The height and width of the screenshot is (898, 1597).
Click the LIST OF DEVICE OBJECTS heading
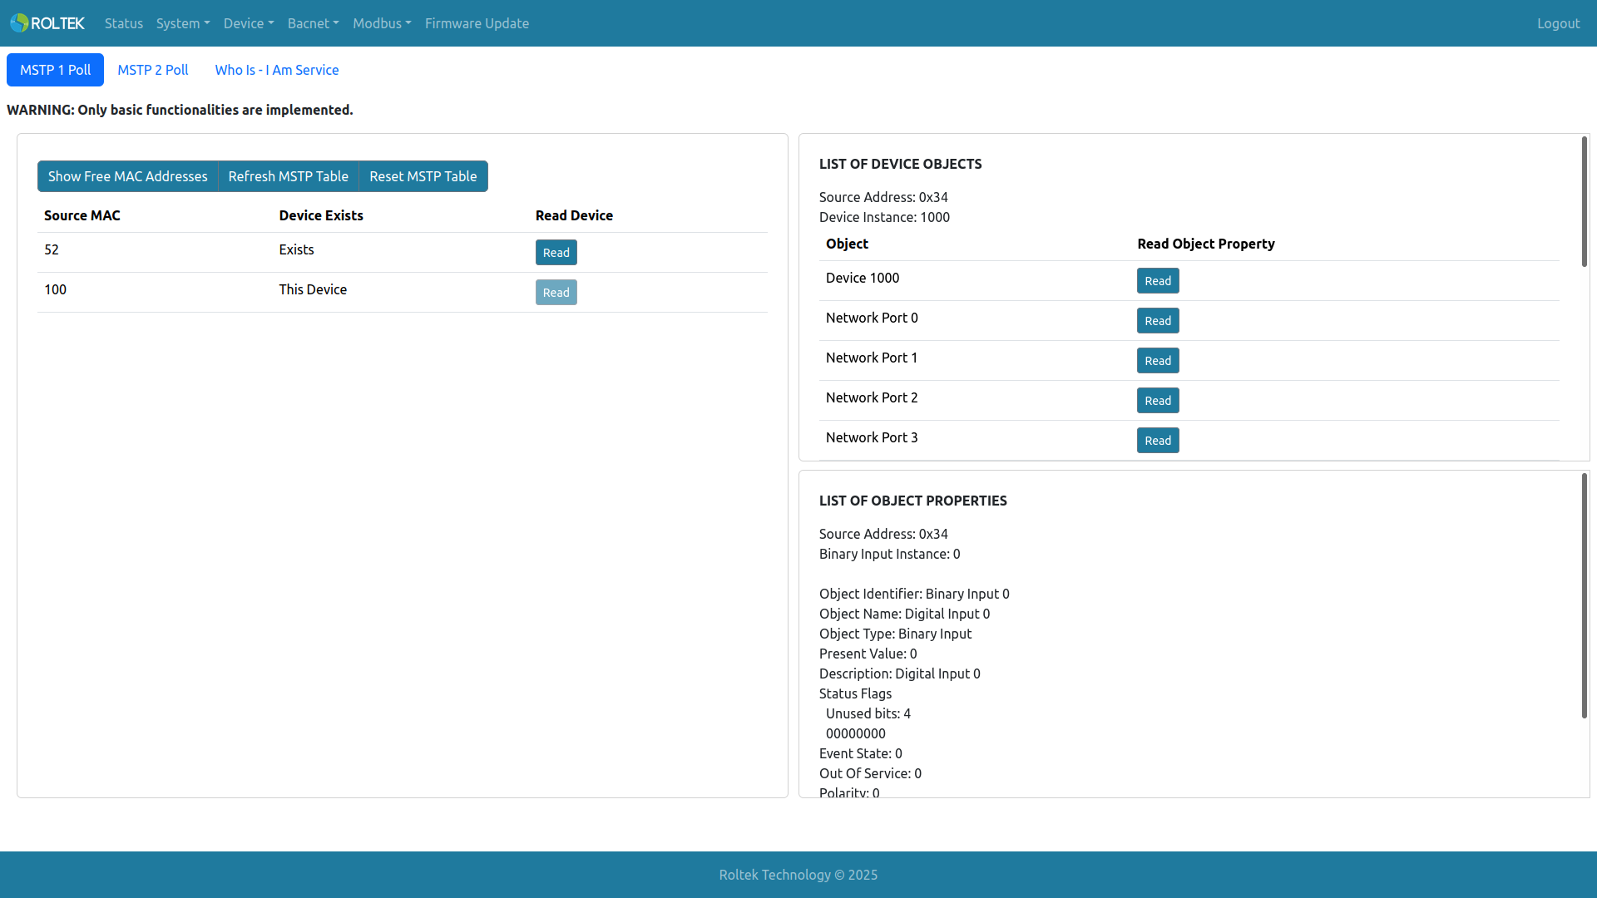[x=901, y=164]
